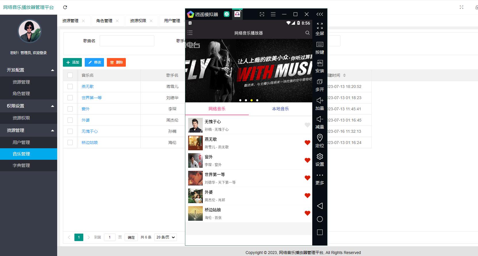Open the emulator 按键 keyboard mapping
This screenshot has width=478, height=256.
(320, 45)
